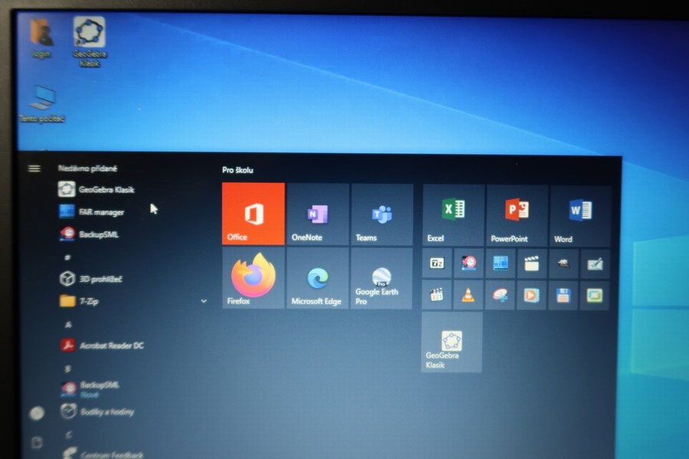Open the small 321 clapperboard media player tile
Image resolution: width=689 pixels, height=459 pixels.
click(x=436, y=295)
